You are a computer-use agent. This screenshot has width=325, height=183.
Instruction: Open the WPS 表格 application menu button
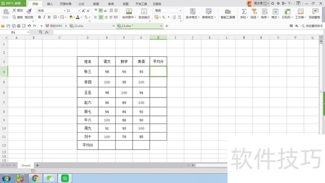[x=13, y=3]
